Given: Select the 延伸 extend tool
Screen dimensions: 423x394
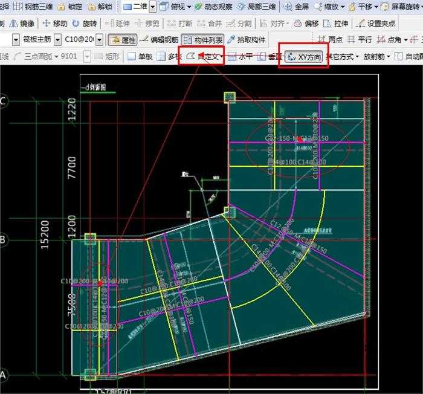Looking at the screenshot, I should pos(117,24).
